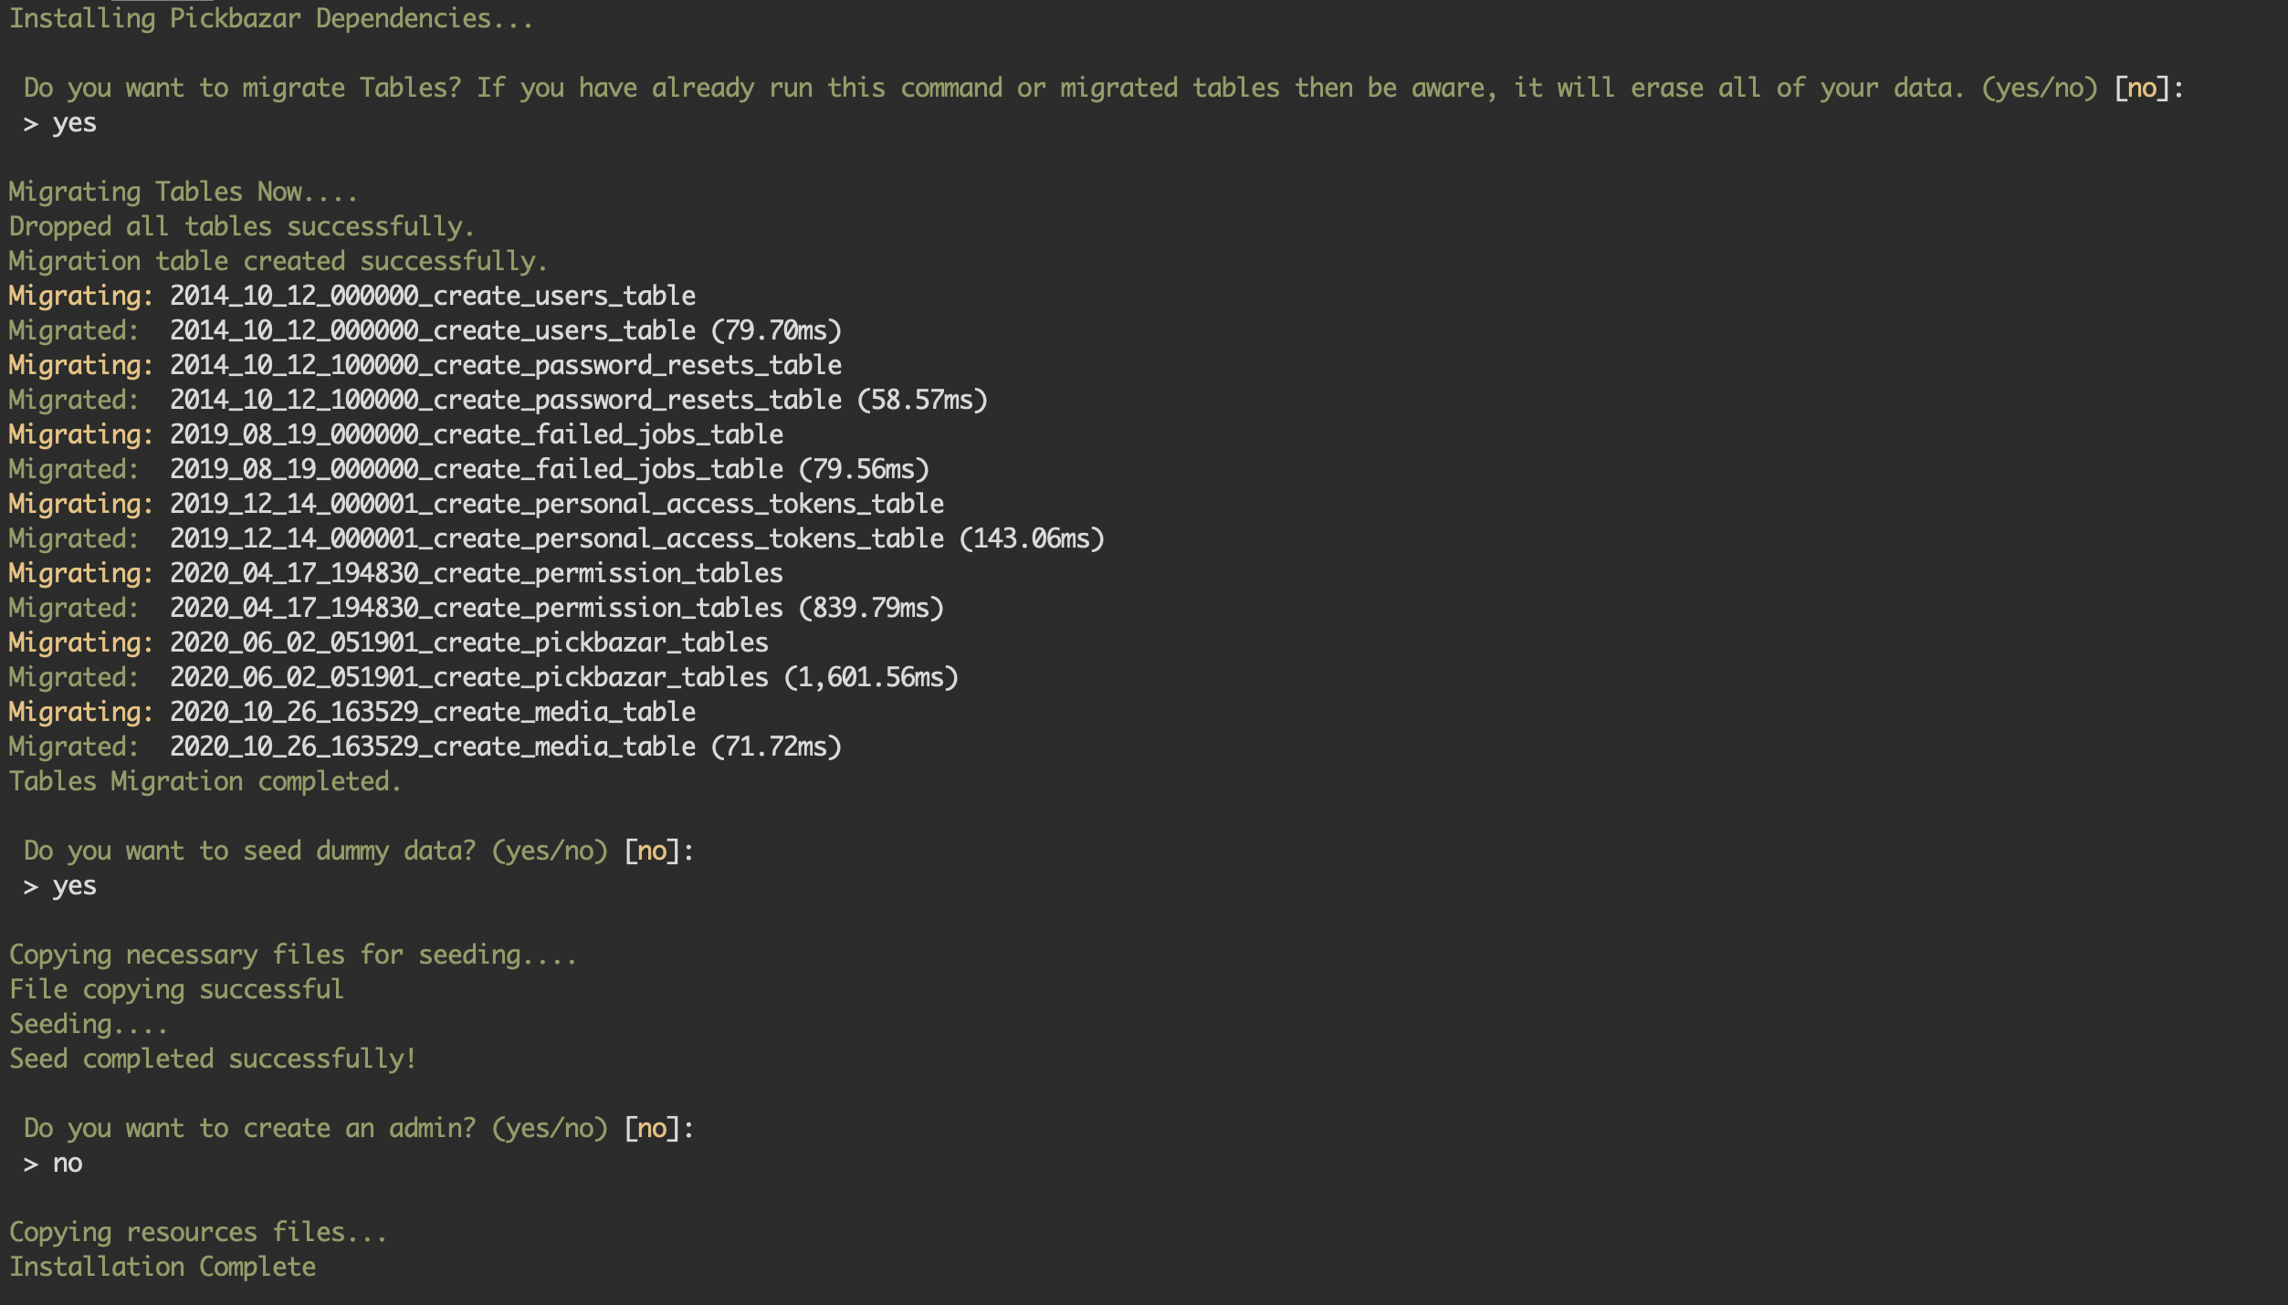Click 'Seed completed successfully!' line
Image resolution: width=2288 pixels, height=1305 pixels.
[x=213, y=1060]
